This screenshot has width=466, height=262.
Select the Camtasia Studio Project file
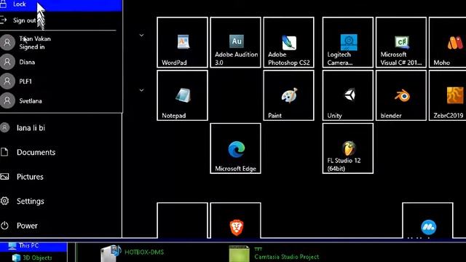point(274,253)
